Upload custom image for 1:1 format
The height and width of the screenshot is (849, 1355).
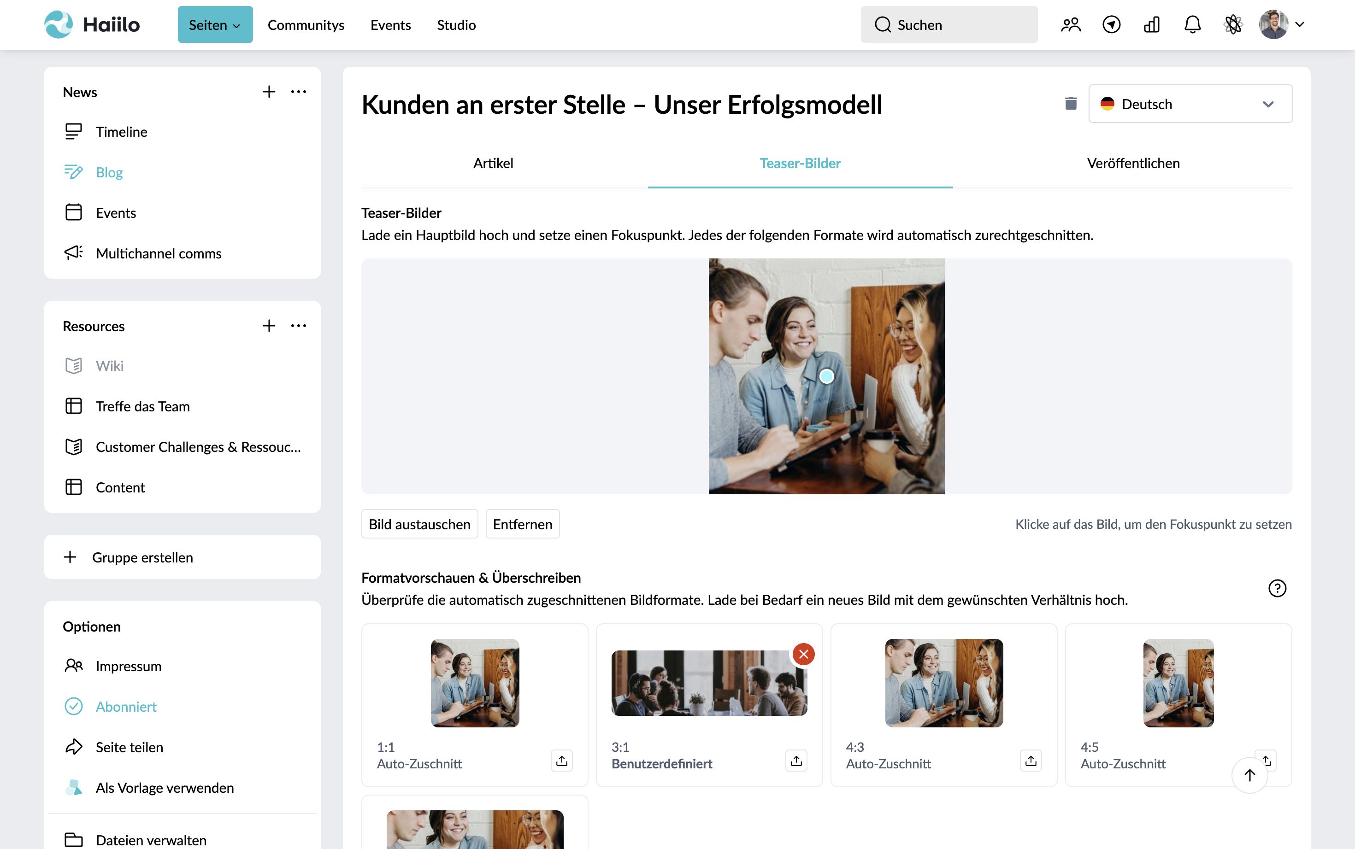562,761
